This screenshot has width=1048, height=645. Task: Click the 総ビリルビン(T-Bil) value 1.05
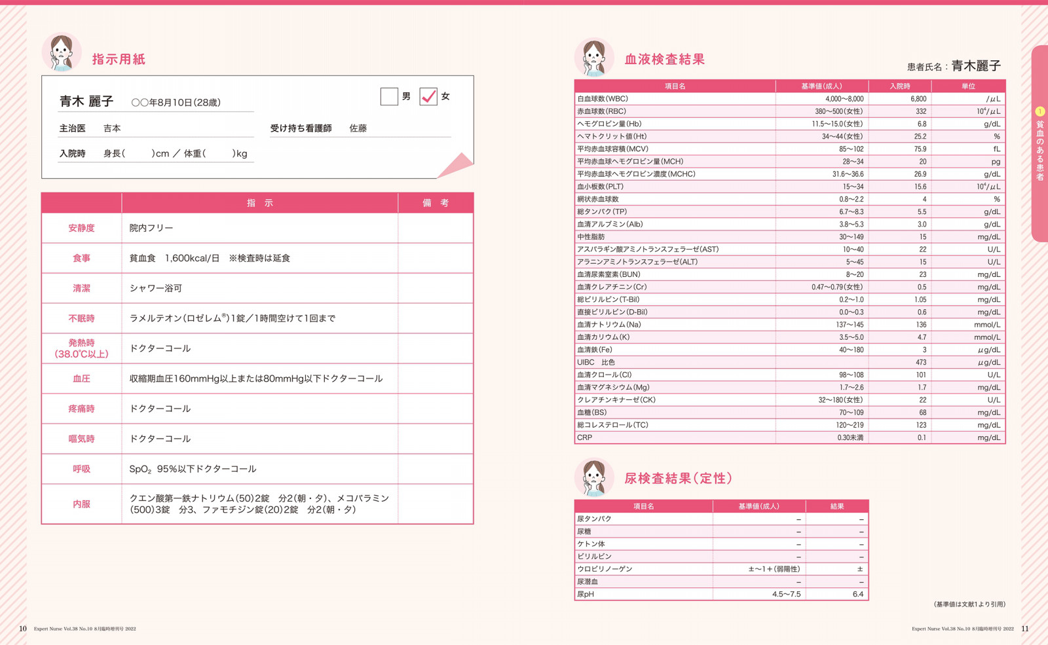(920, 299)
